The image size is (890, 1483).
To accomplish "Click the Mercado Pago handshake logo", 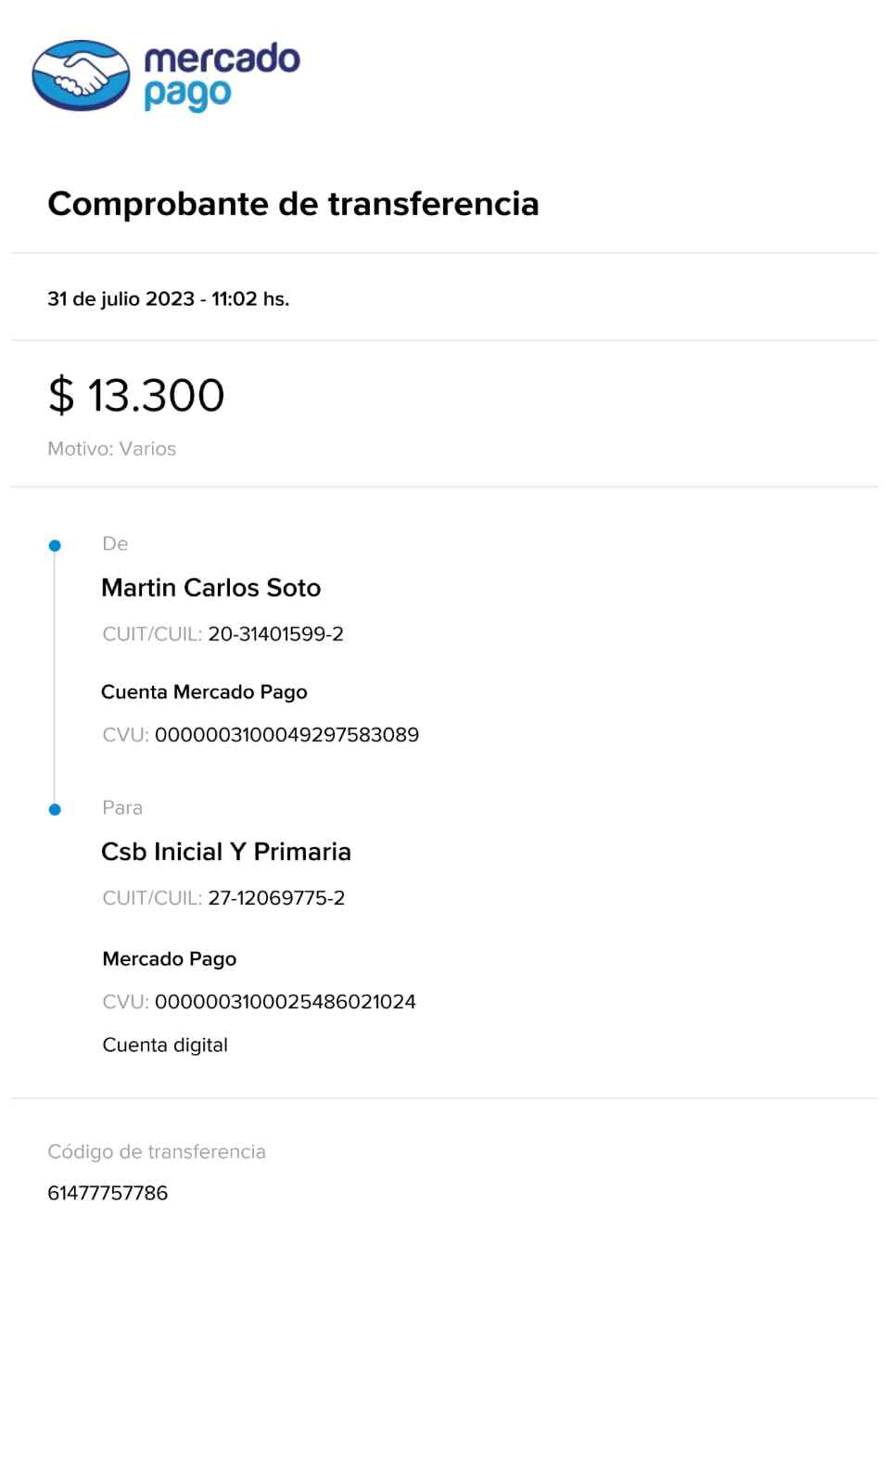I will click(82, 76).
